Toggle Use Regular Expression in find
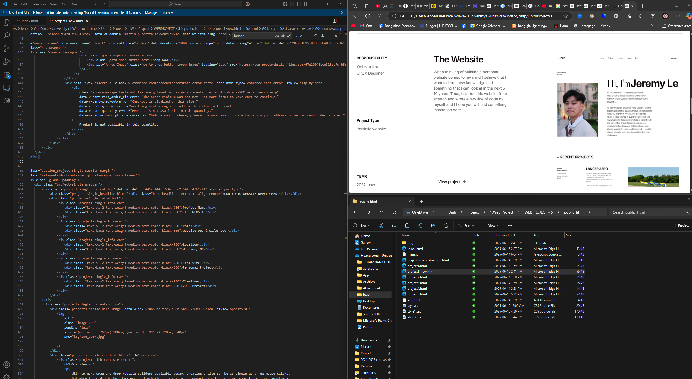Image resolution: width=692 pixels, height=379 pixels. [289, 36]
